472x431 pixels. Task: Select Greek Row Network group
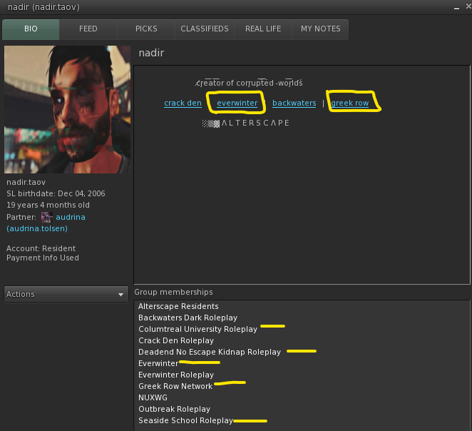click(175, 387)
